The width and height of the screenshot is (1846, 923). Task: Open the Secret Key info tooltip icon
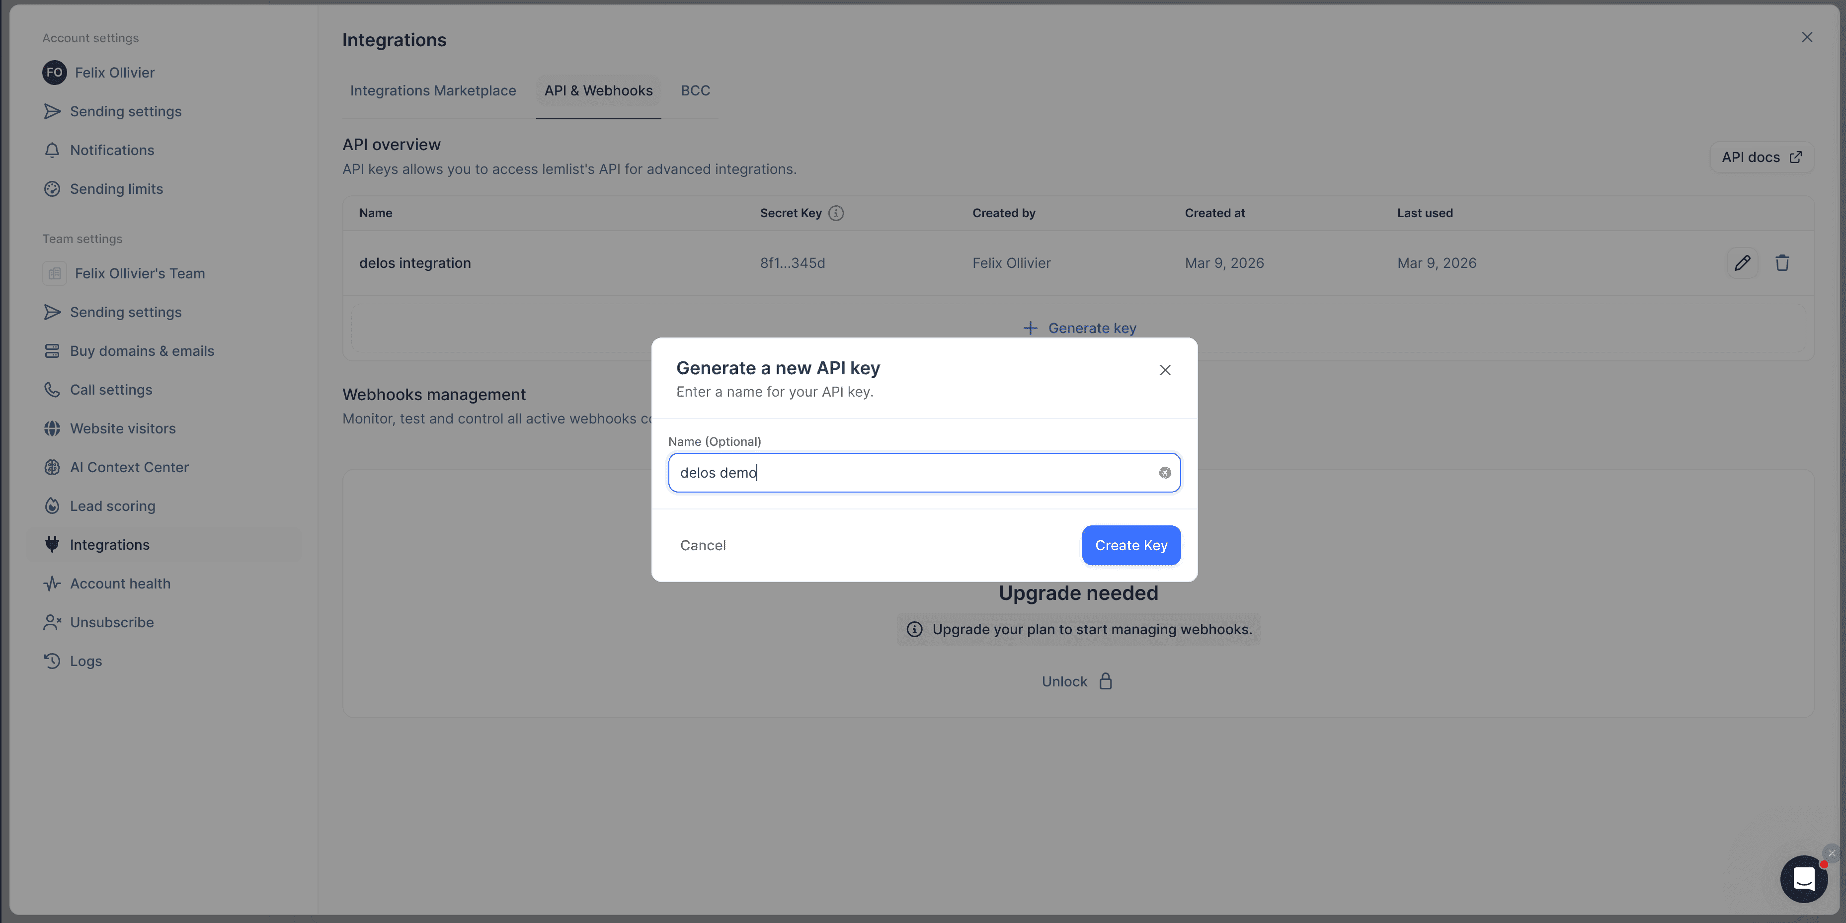(836, 213)
